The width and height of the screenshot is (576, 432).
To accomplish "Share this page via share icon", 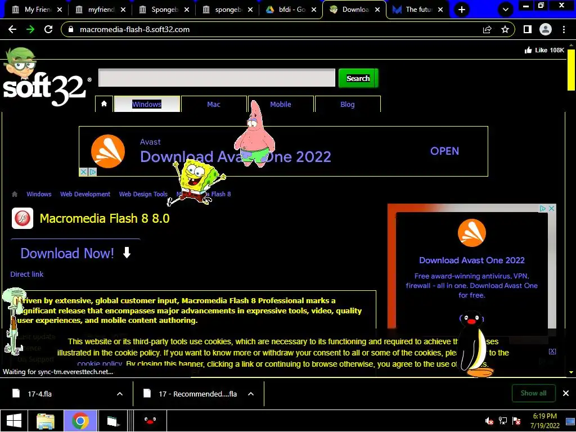I will (487, 29).
